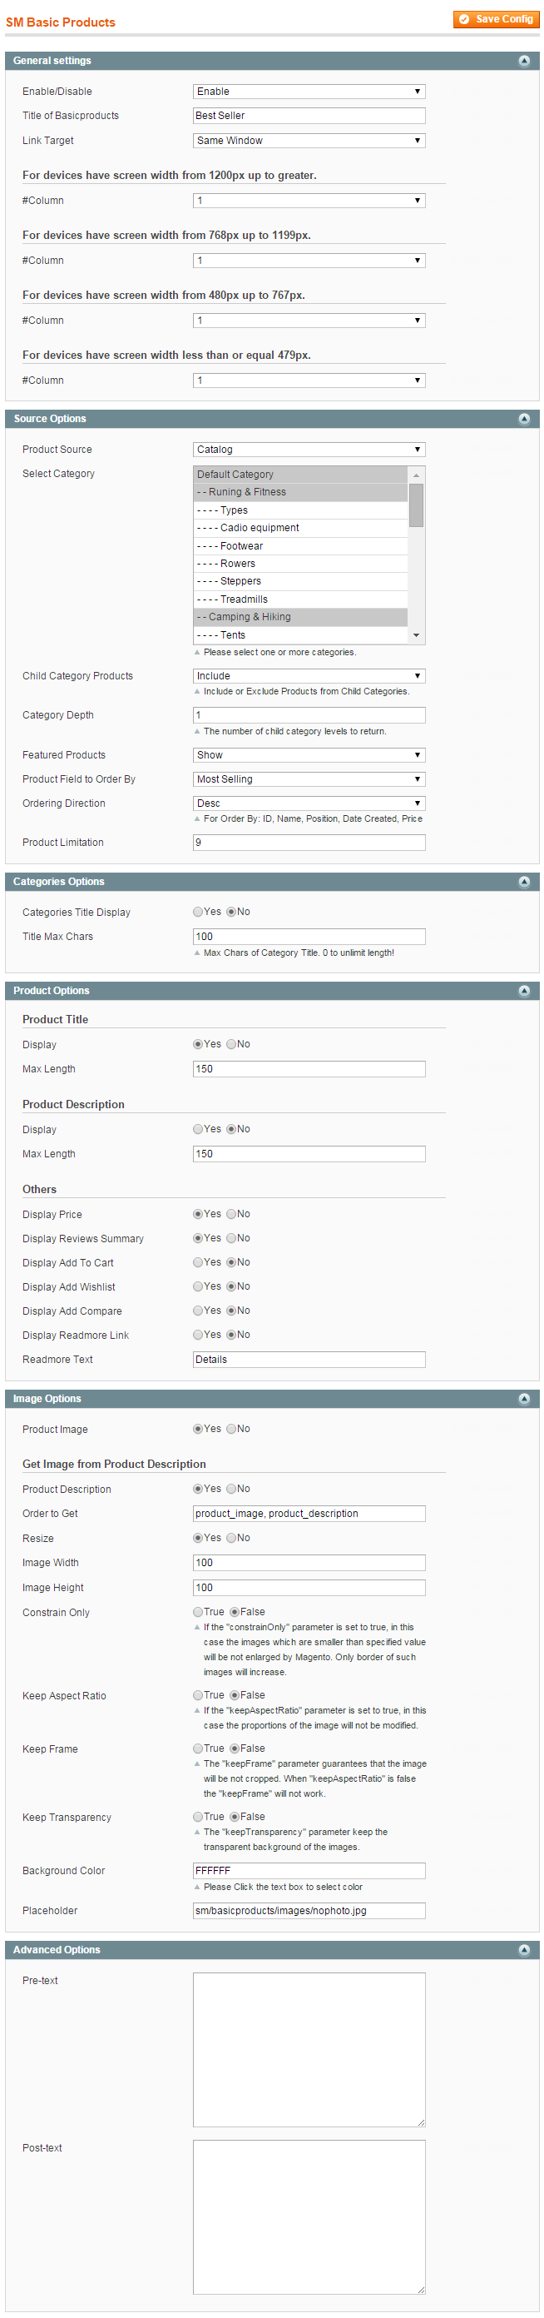Image resolution: width=544 pixels, height=2318 pixels.
Task: Select the Steppers category
Action: pyautogui.click(x=300, y=582)
